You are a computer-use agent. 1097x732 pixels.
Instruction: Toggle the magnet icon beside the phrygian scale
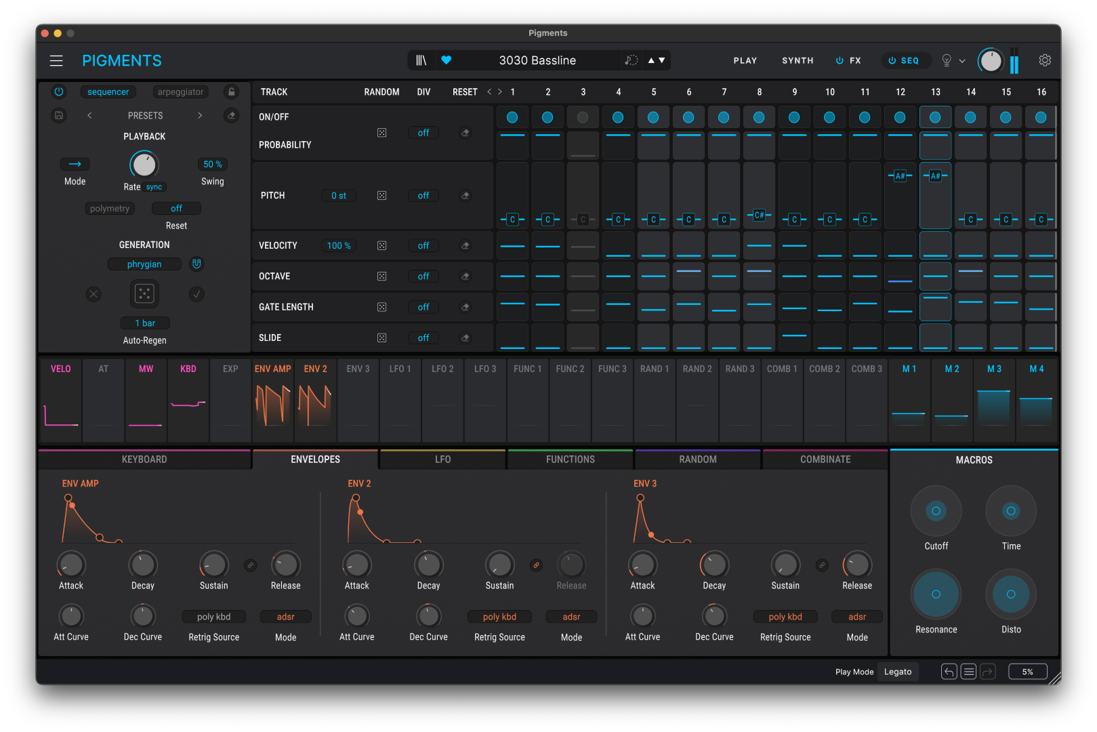(x=196, y=264)
